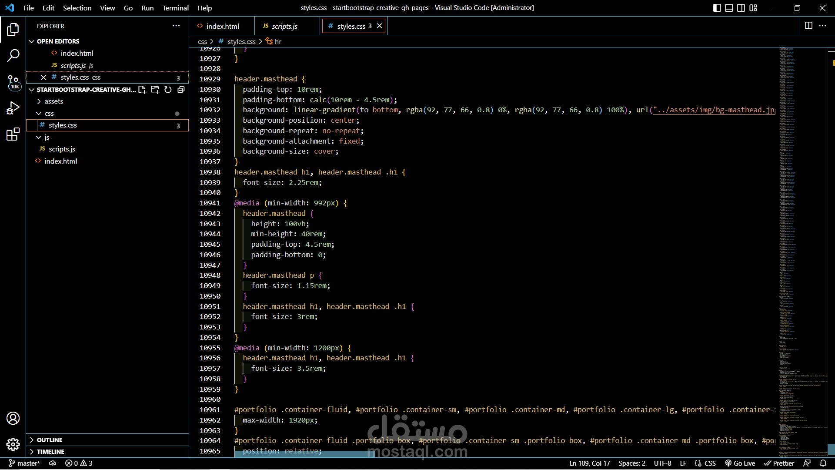Image resolution: width=835 pixels, height=470 pixels.
Task: Close the styles.css editor tab
Action: point(380,26)
